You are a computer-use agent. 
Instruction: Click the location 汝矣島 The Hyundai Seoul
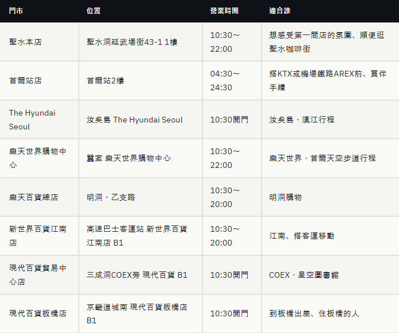[135, 120]
